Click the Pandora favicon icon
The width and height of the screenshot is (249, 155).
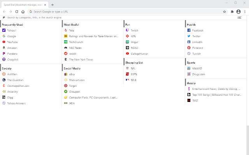pyautogui.click(x=4, y=53)
